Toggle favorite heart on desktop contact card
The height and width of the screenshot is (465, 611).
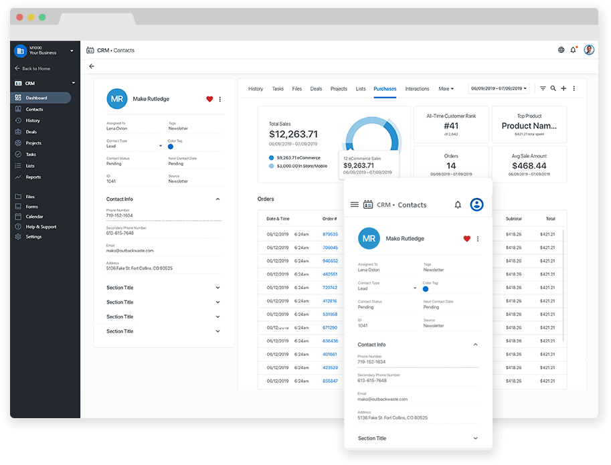point(209,99)
